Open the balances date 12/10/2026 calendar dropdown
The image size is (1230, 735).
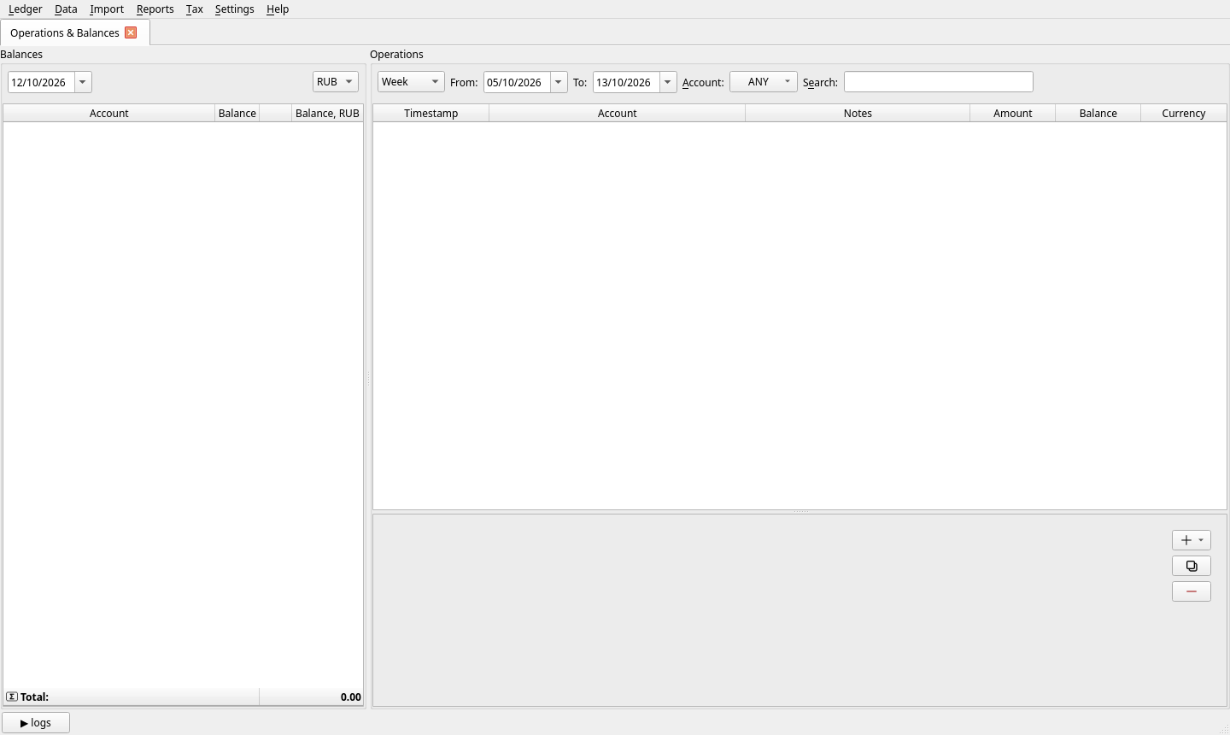(x=83, y=82)
